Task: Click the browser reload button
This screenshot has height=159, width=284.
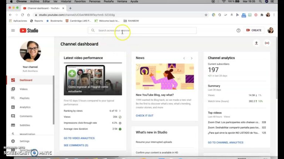Action: [x=23, y=15]
